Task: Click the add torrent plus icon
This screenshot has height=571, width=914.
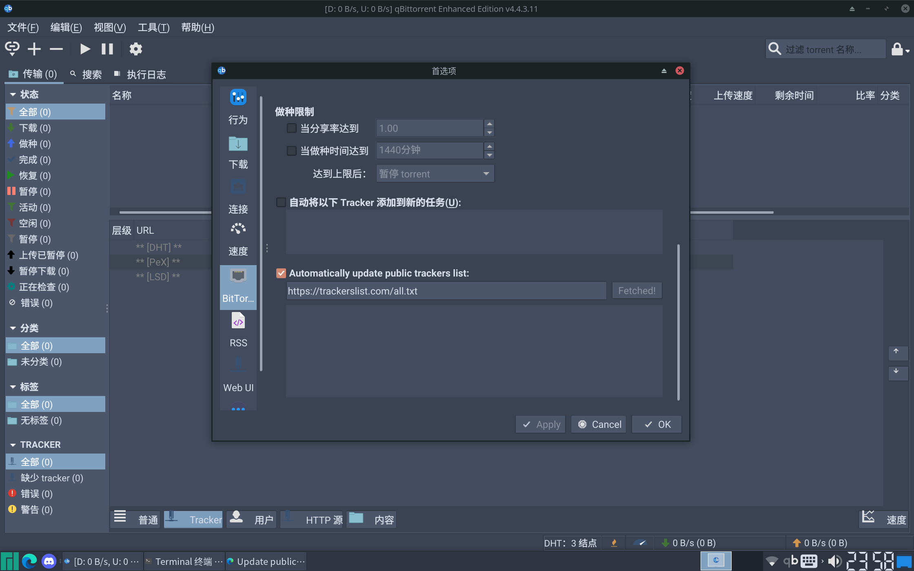Action: click(34, 49)
